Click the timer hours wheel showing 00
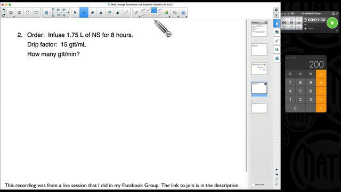Screen dimensions: 341x192 [284, 22]
